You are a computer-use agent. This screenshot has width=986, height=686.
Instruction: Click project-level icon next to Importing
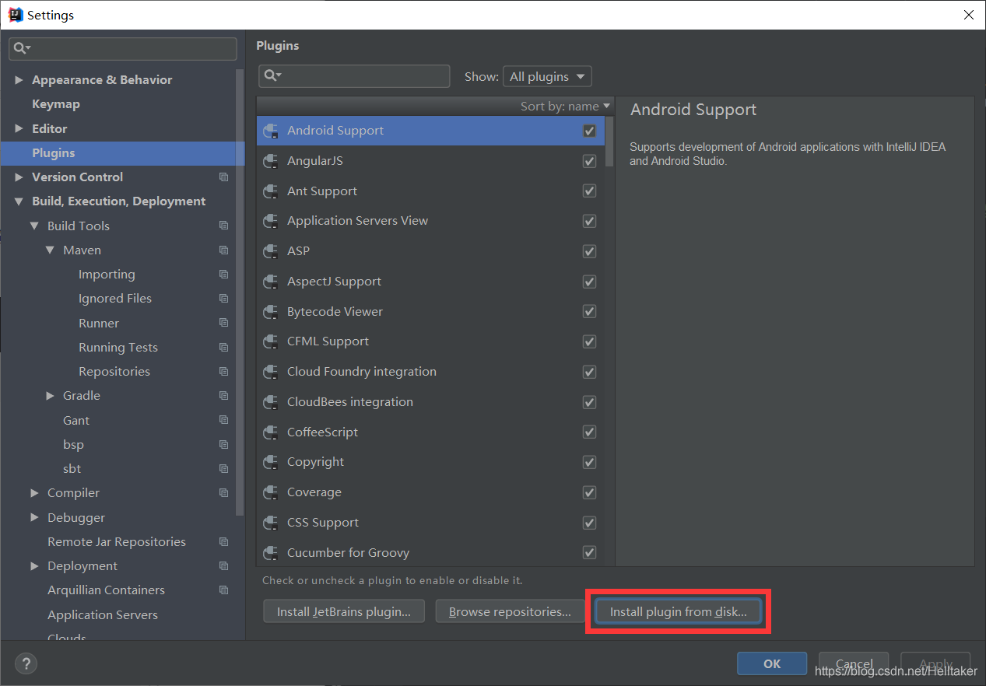[224, 275]
